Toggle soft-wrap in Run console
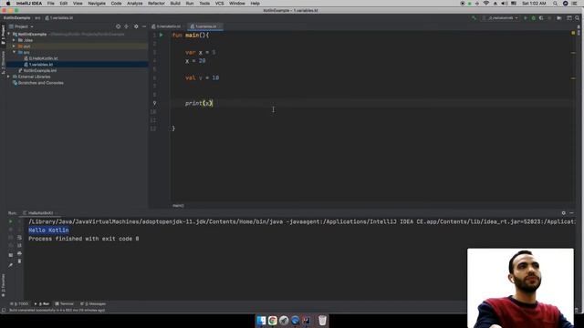584x328 pixels. [19, 237]
